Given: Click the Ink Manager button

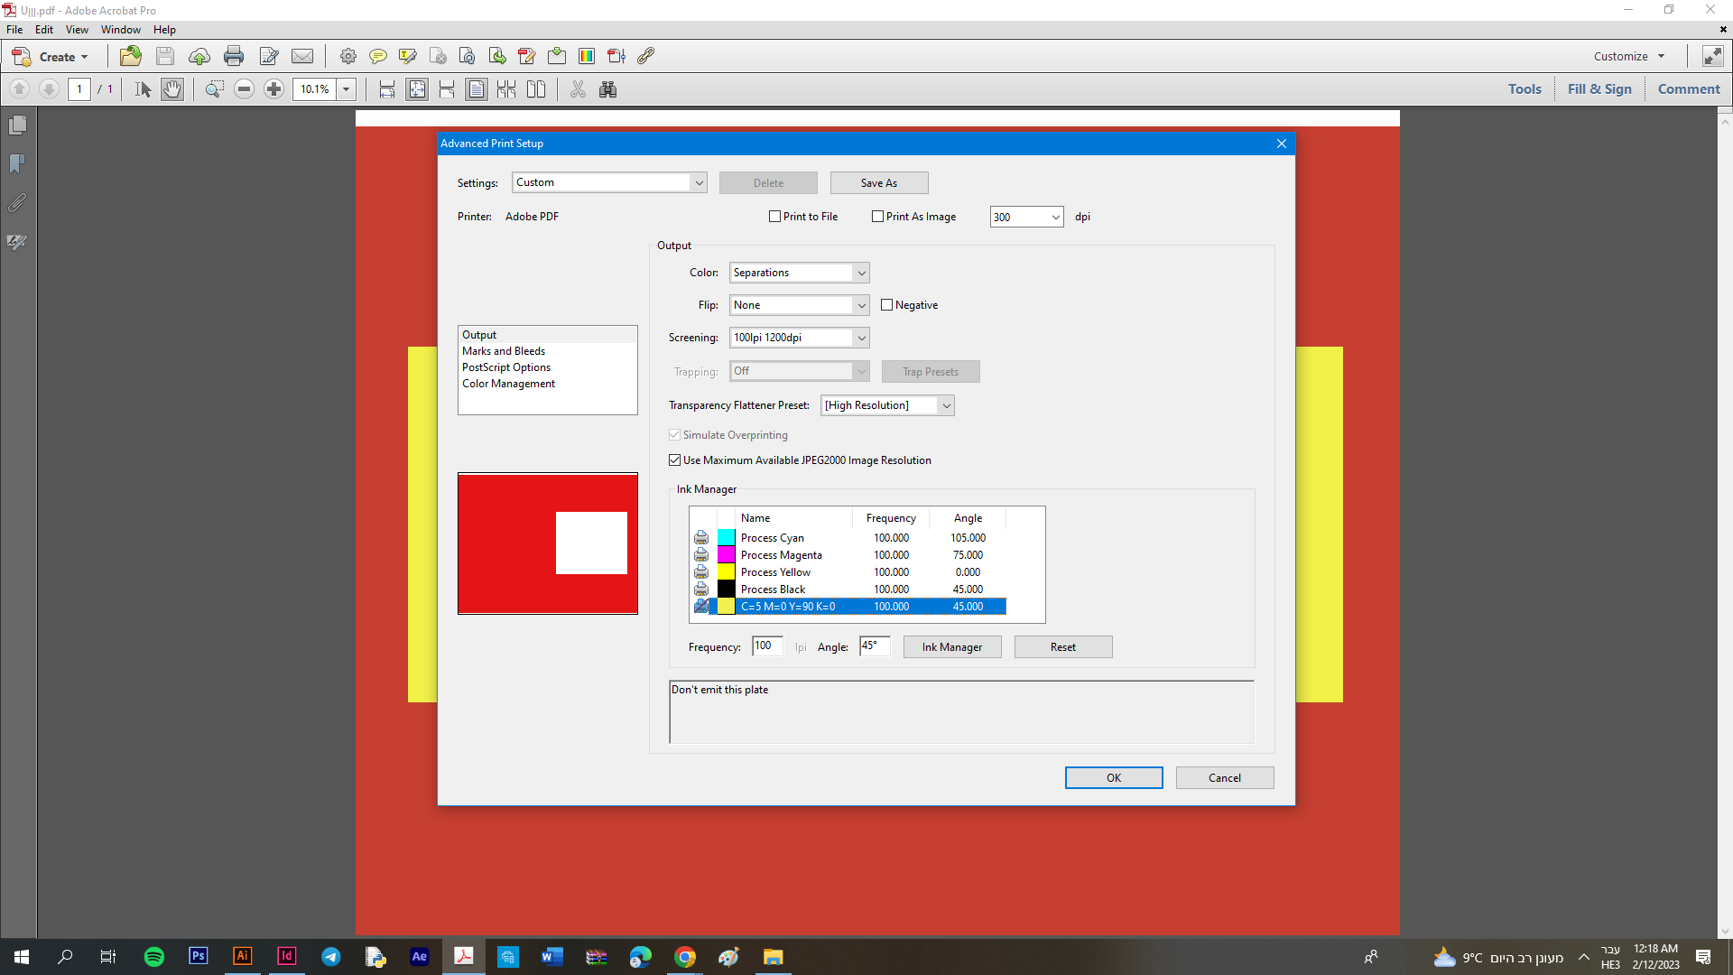Looking at the screenshot, I should pyautogui.click(x=951, y=647).
